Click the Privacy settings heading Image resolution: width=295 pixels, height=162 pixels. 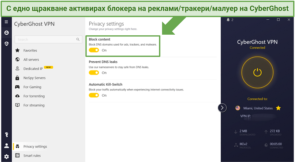pos(106,24)
